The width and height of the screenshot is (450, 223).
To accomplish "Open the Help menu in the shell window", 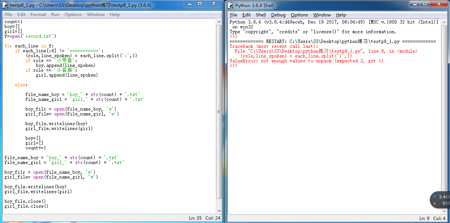I will pyautogui.click(x=341, y=15).
